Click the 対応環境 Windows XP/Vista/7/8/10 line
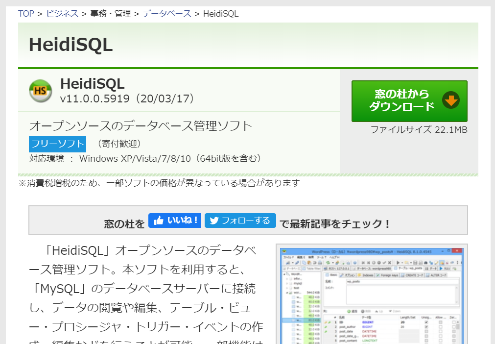The height and width of the screenshot is (344, 495). 145,158
